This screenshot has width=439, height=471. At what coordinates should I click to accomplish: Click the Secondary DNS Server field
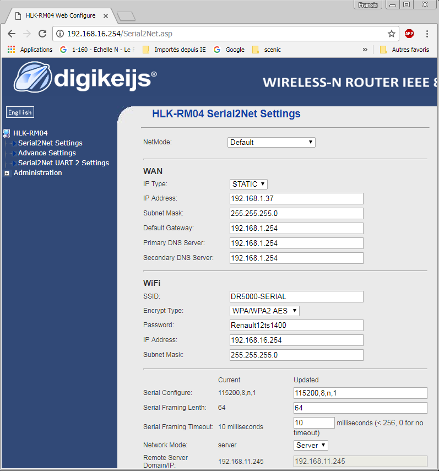click(296, 258)
